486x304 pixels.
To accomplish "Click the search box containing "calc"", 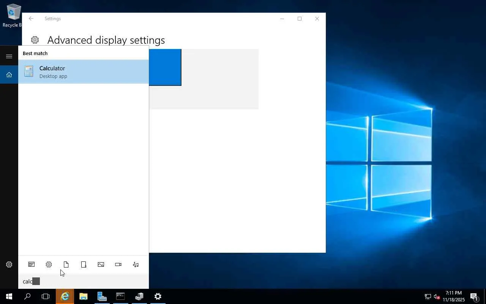I will [84, 281].
